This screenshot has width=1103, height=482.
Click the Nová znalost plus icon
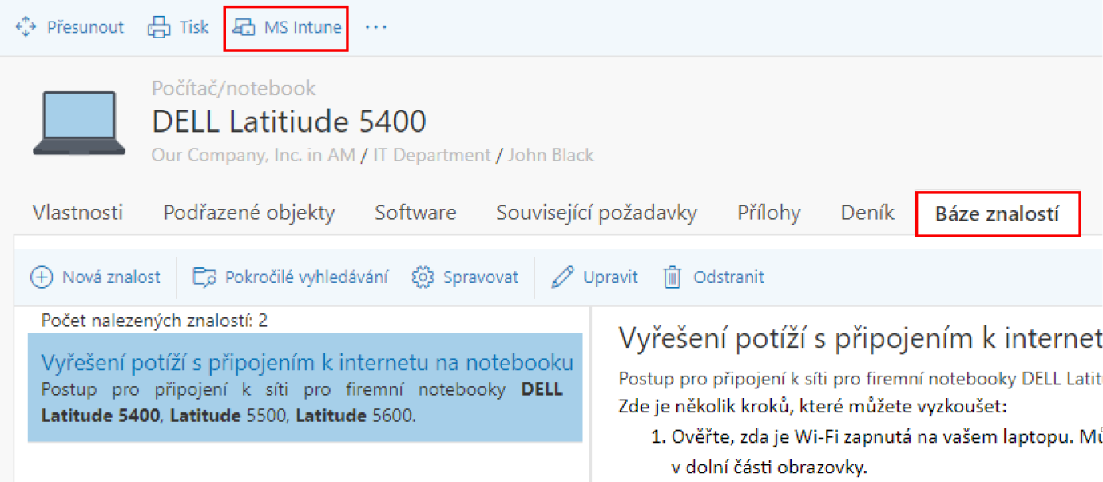(42, 277)
